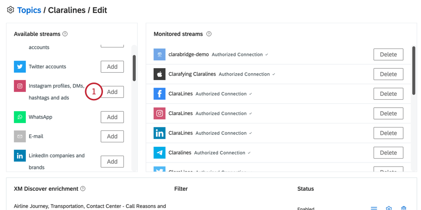This screenshot has width=421, height=210.
Task: Delete the LinkedIn ClaraLines stream
Action: point(388,133)
